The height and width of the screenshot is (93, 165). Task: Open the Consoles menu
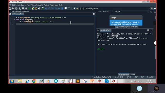[39, 5]
